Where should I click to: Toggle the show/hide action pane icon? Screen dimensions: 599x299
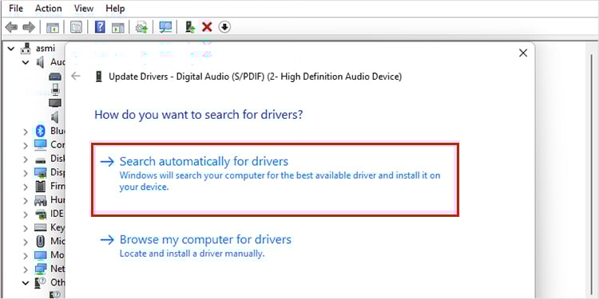pos(117,27)
